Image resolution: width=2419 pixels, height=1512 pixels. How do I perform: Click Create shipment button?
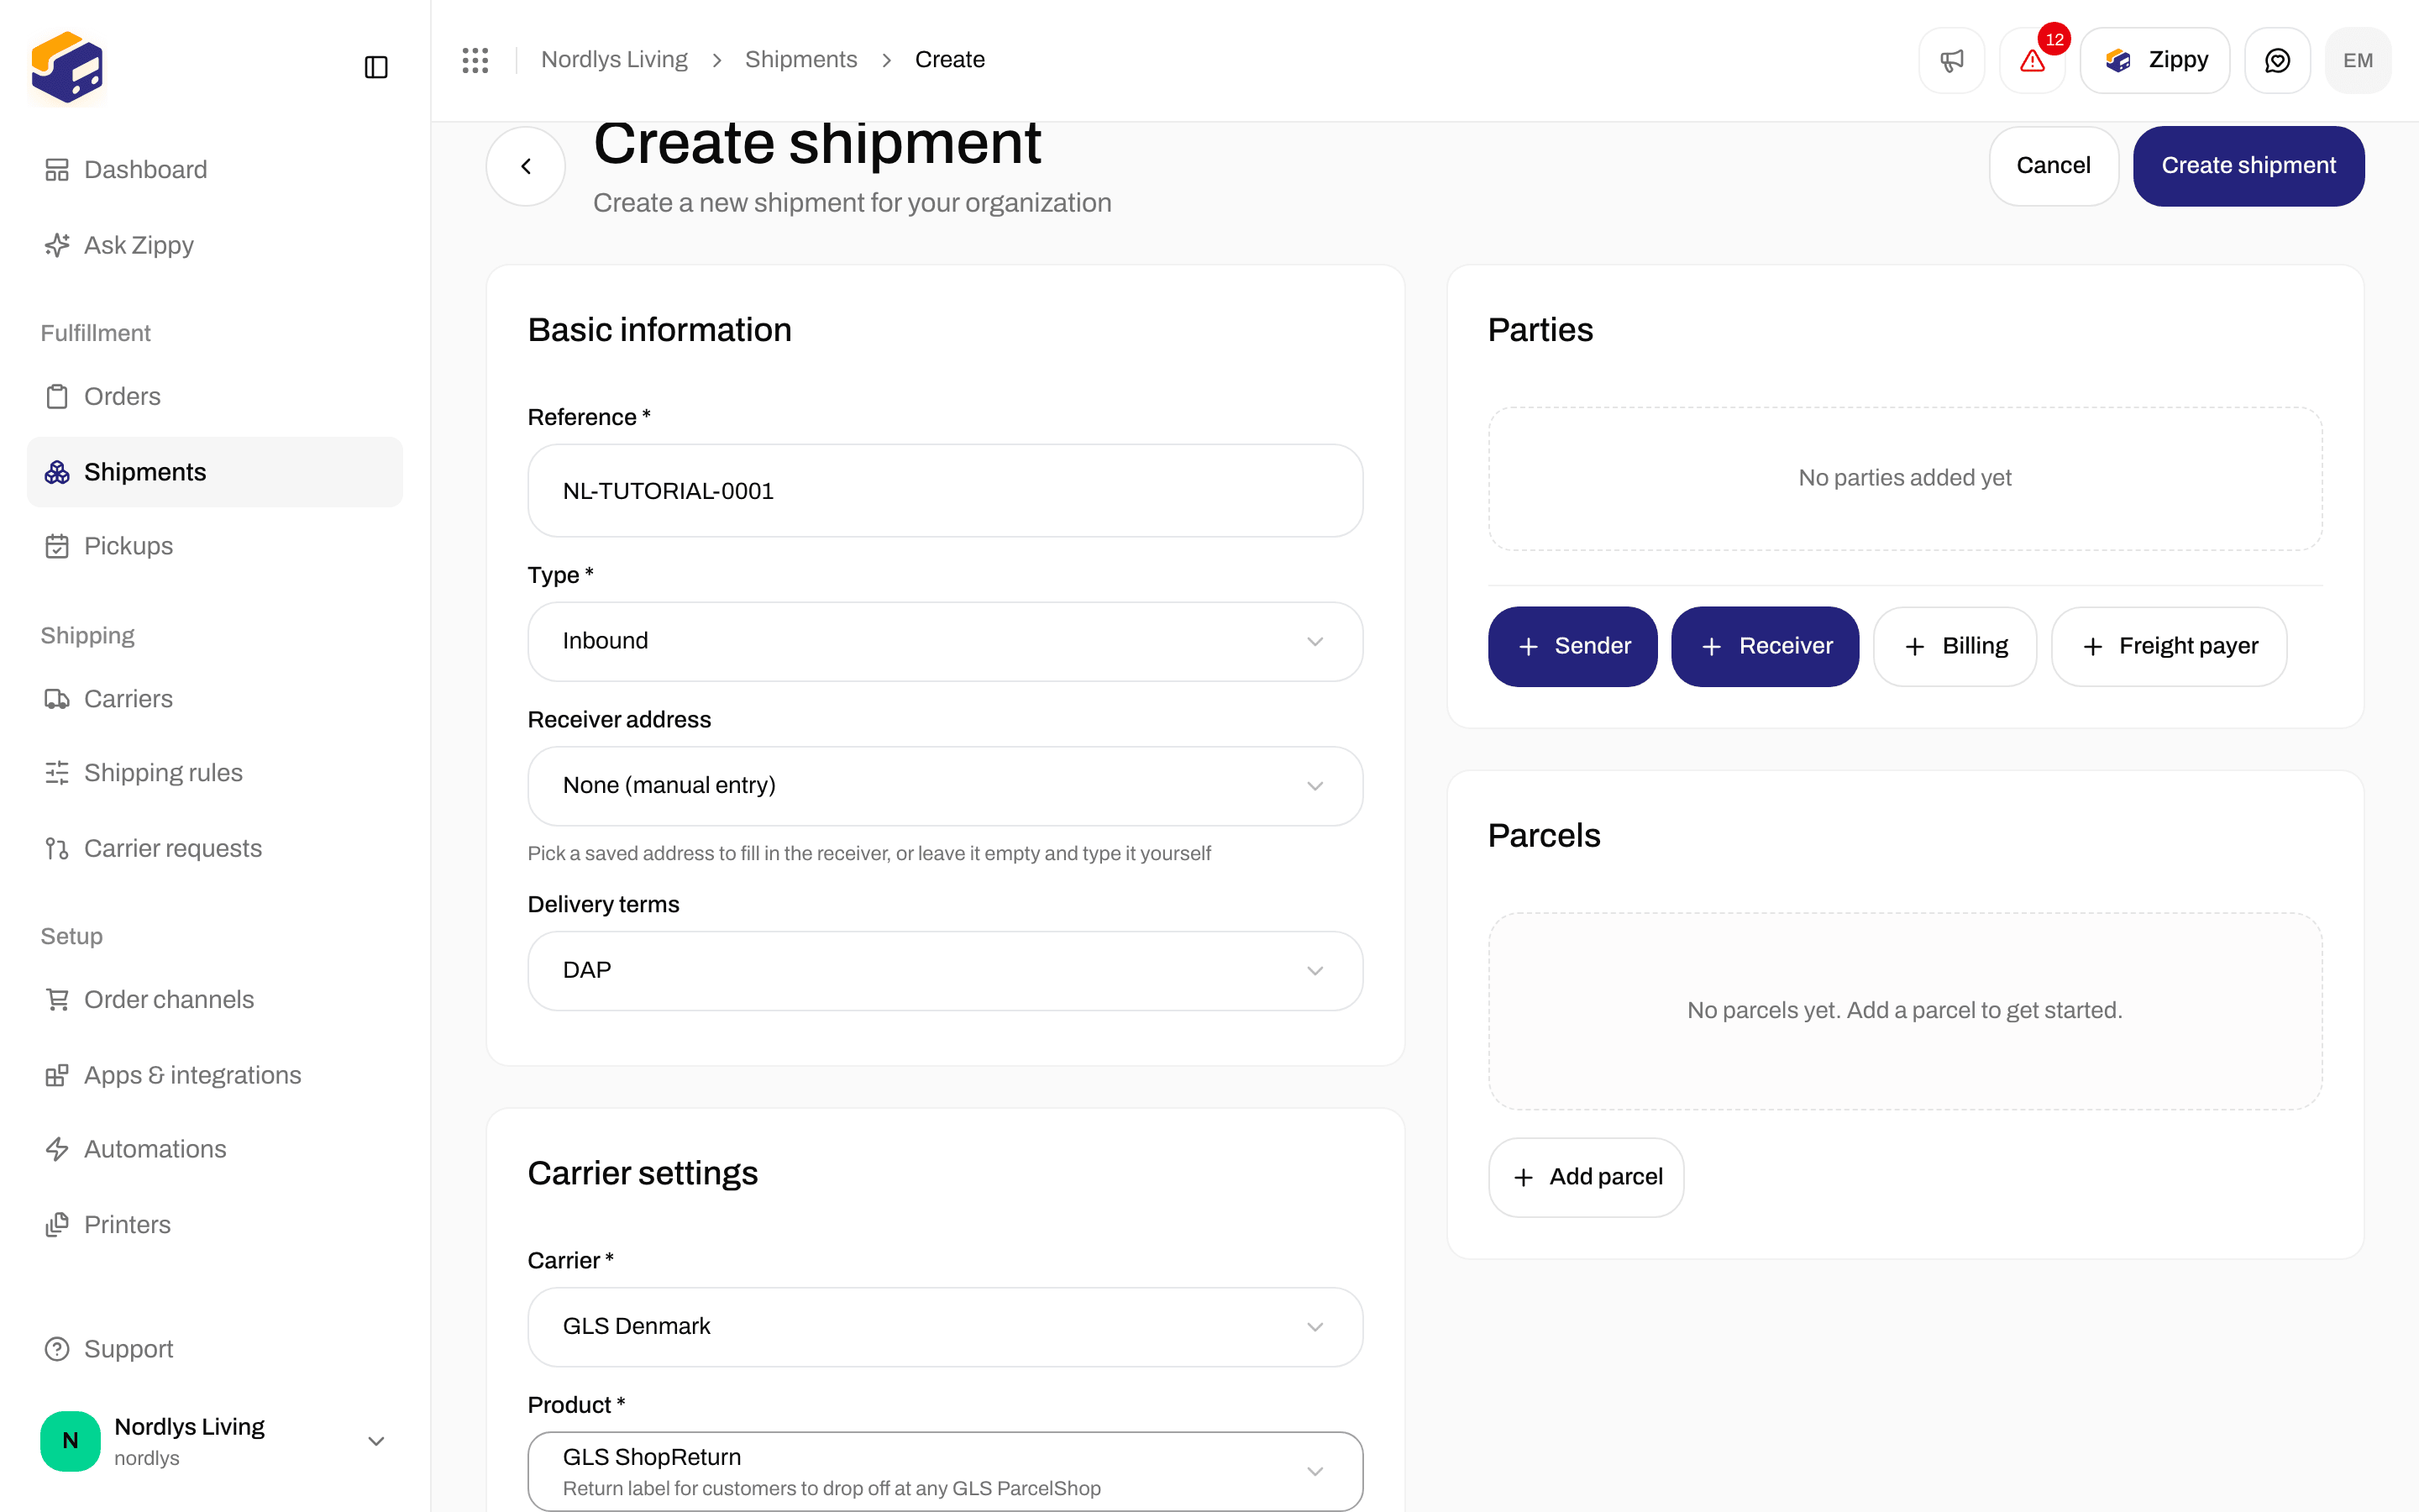pyautogui.click(x=2248, y=166)
